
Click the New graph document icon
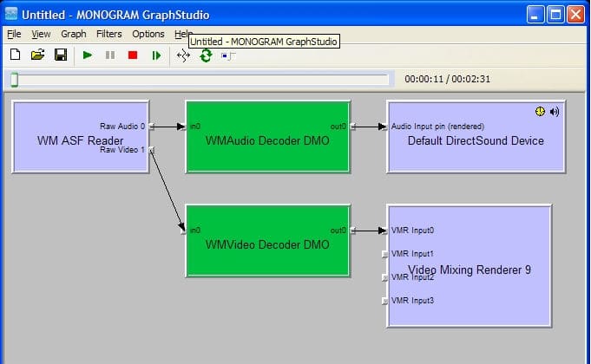[x=15, y=55]
